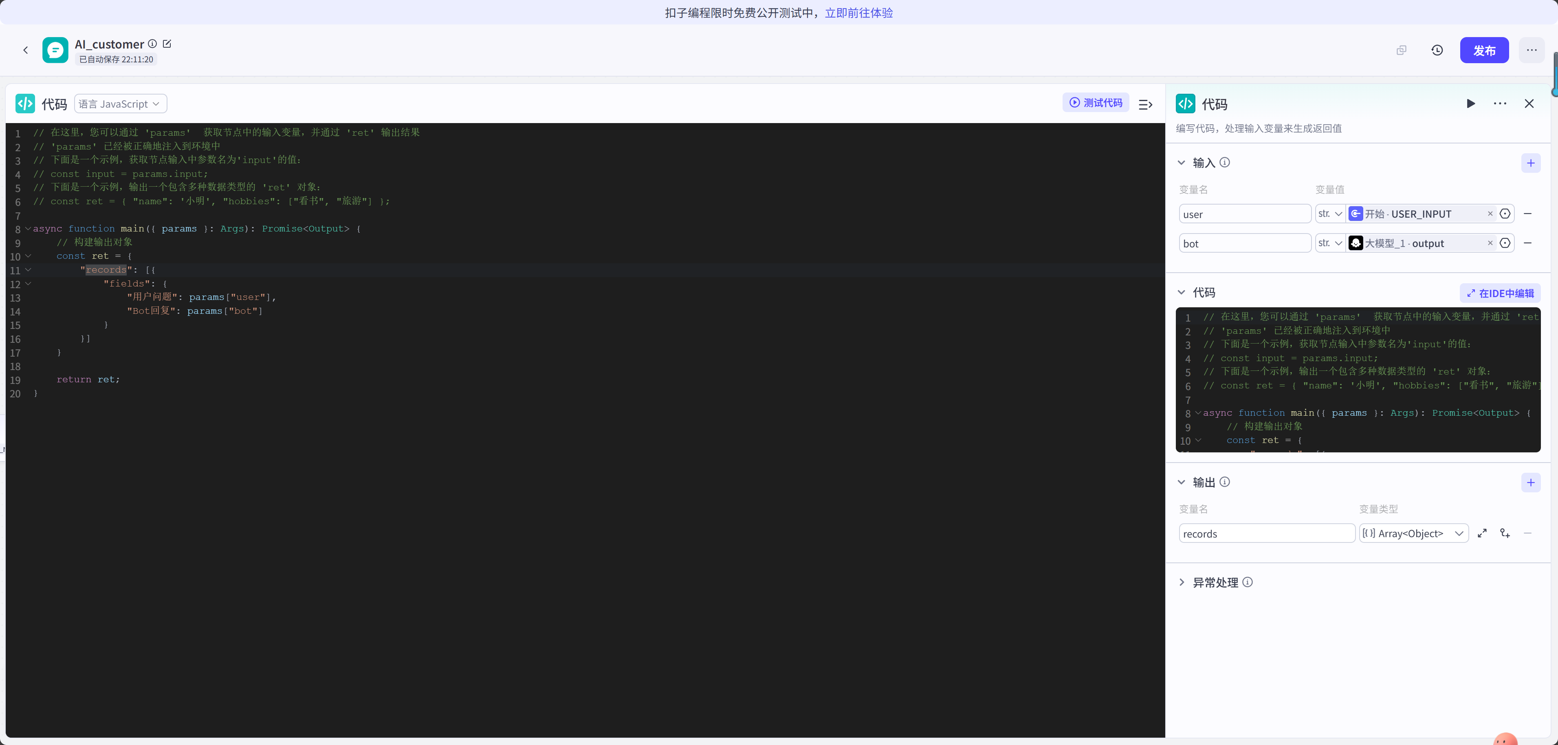The width and height of the screenshot is (1558, 745).
Task: Expand the 异常处理 section
Action: pyautogui.click(x=1182, y=582)
